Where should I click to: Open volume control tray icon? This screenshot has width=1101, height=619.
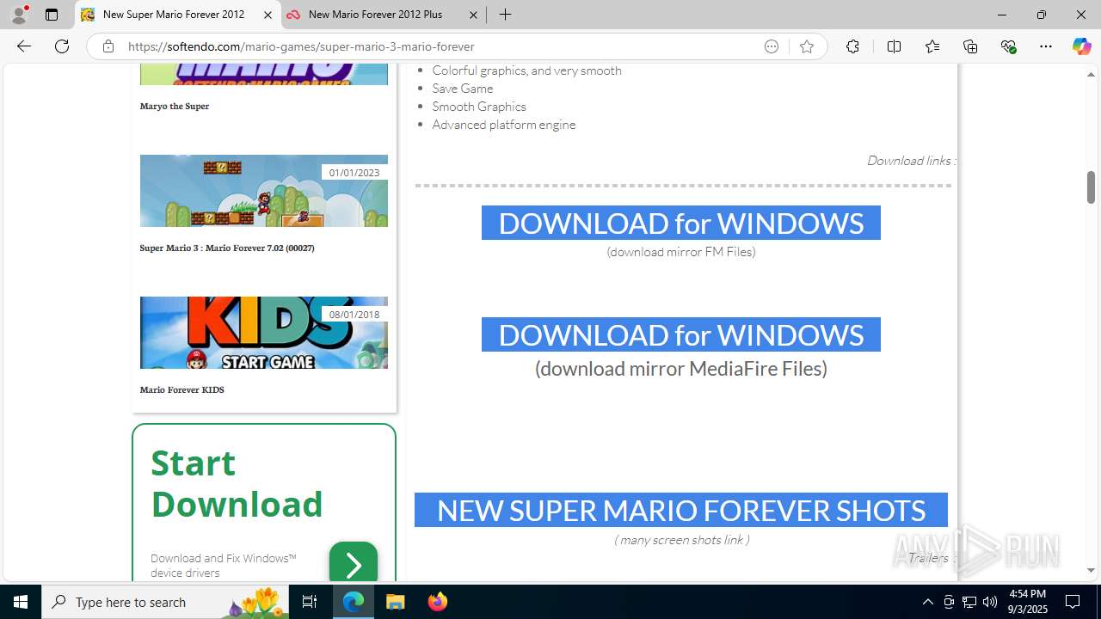[990, 602]
